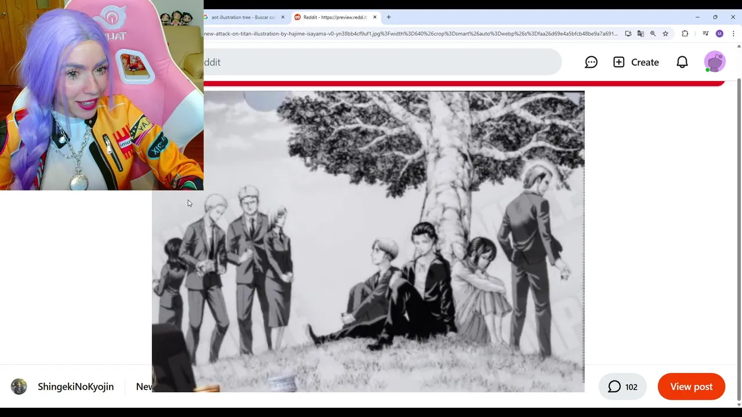This screenshot has width=742, height=417.
Task: Click the Create post button
Action: pyautogui.click(x=636, y=62)
